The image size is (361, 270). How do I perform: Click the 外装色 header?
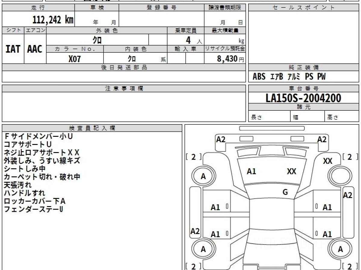click(x=107, y=30)
